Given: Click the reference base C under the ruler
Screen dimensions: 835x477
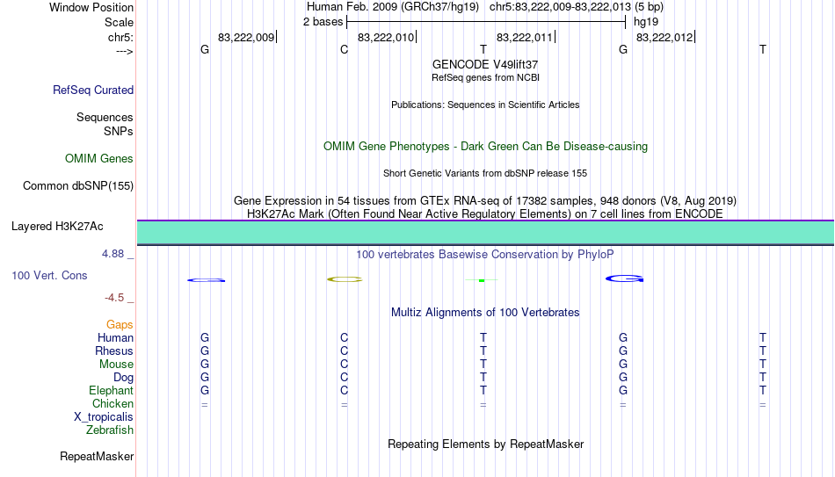Looking at the screenshot, I should pos(344,49).
